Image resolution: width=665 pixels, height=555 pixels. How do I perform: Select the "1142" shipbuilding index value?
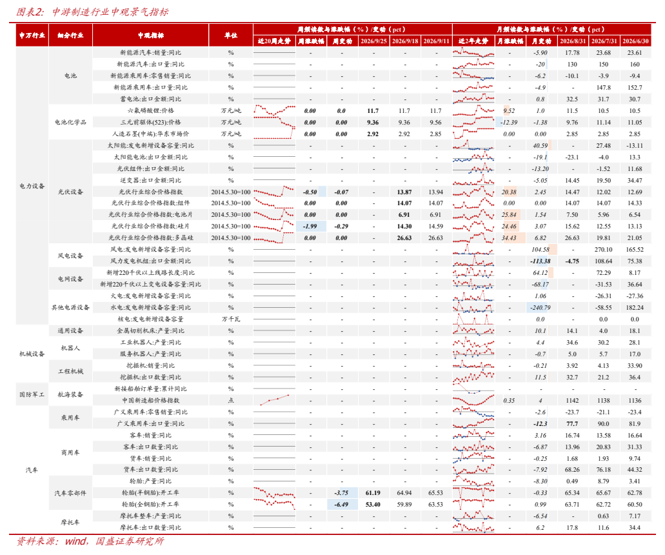pyautogui.click(x=572, y=401)
